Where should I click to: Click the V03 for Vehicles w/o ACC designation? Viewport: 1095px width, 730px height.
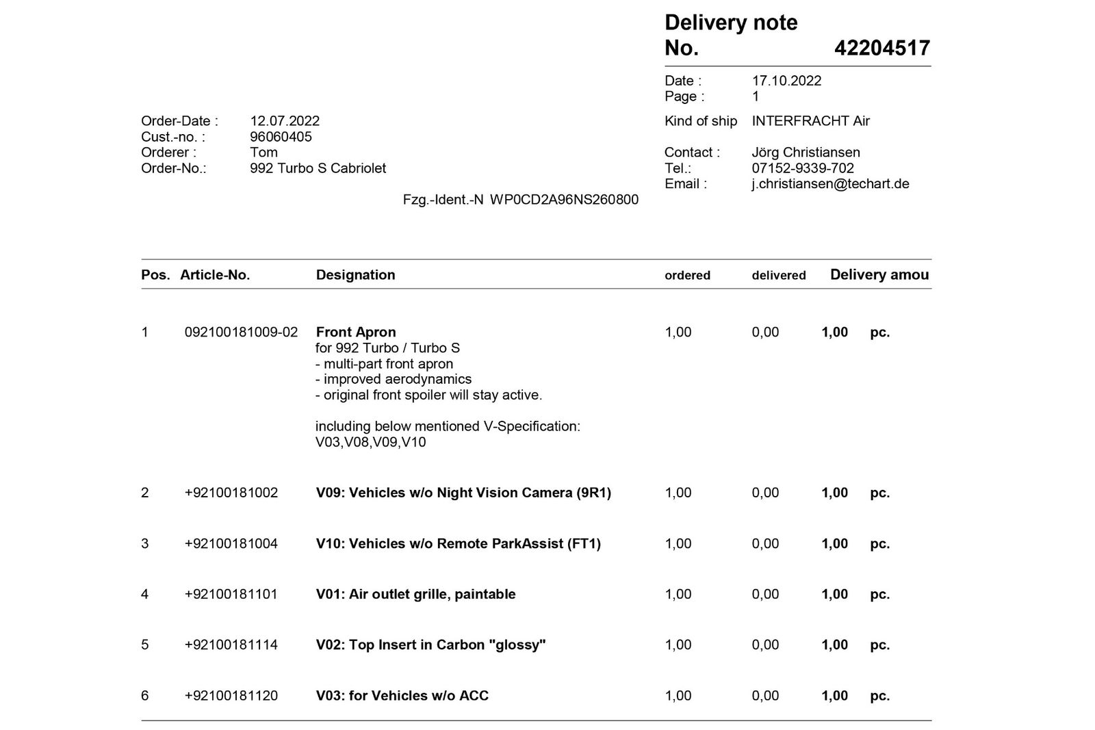point(402,696)
